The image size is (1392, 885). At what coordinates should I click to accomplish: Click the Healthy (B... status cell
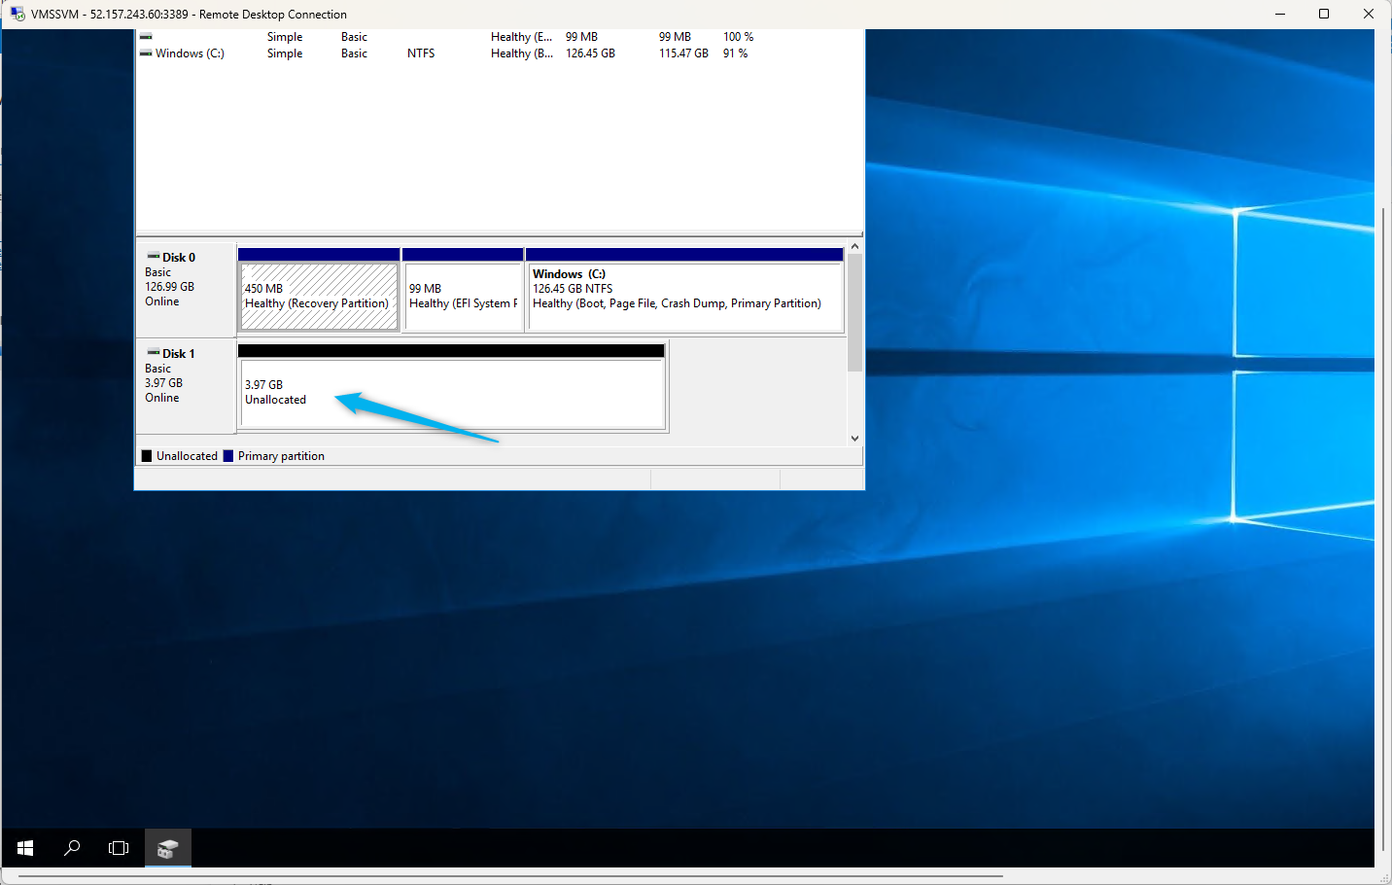[522, 53]
